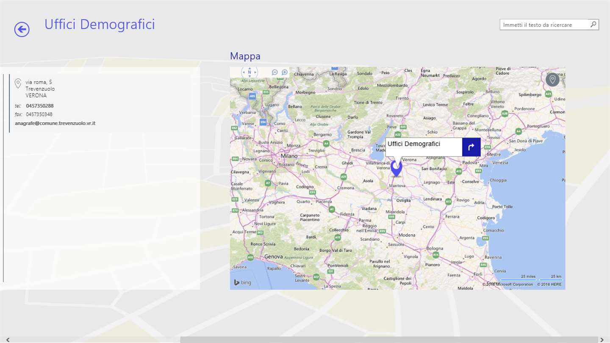Get directions via blue arrow button
The height and width of the screenshot is (343, 610).
[x=471, y=147]
